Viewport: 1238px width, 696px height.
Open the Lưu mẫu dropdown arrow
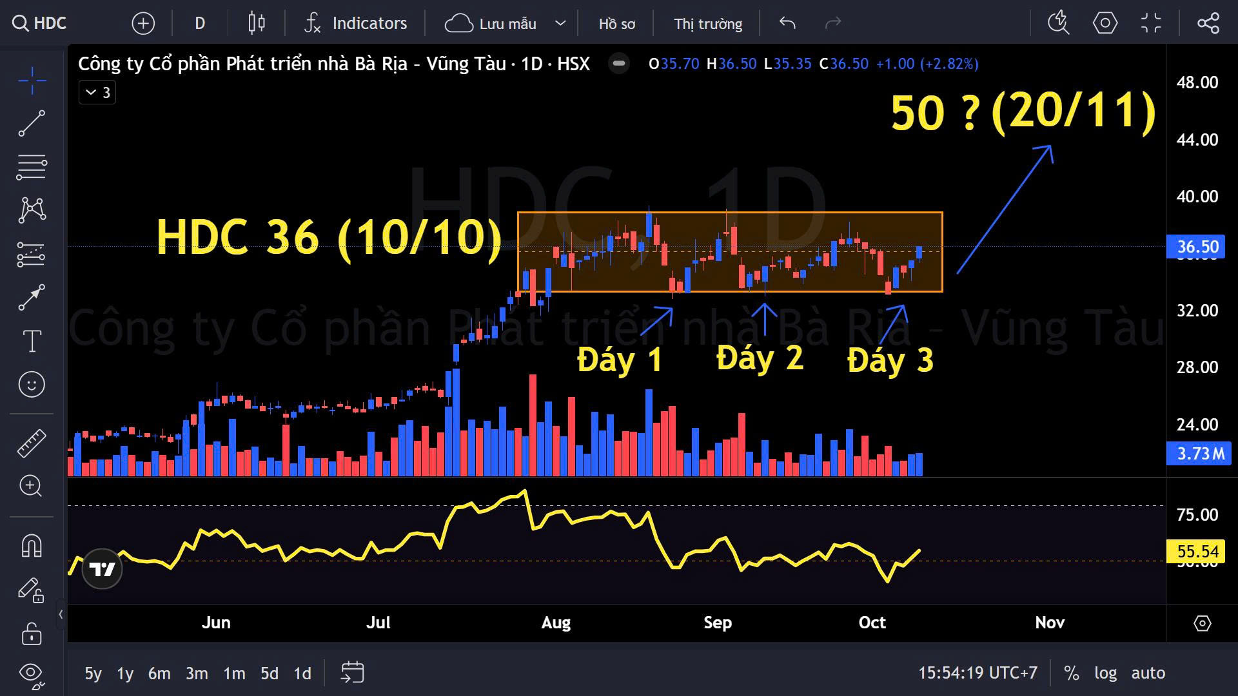(560, 24)
